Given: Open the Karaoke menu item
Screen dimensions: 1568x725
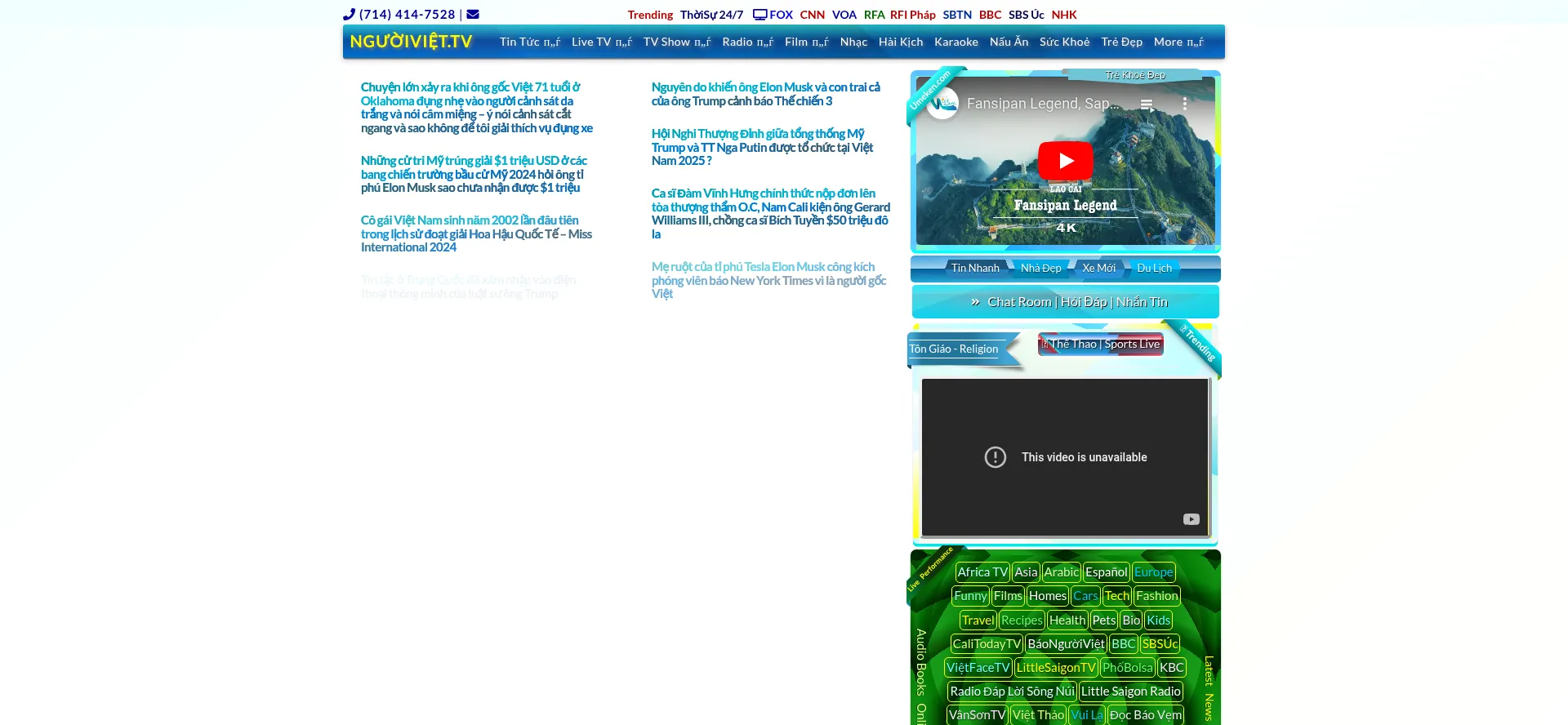Looking at the screenshot, I should (955, 42).
